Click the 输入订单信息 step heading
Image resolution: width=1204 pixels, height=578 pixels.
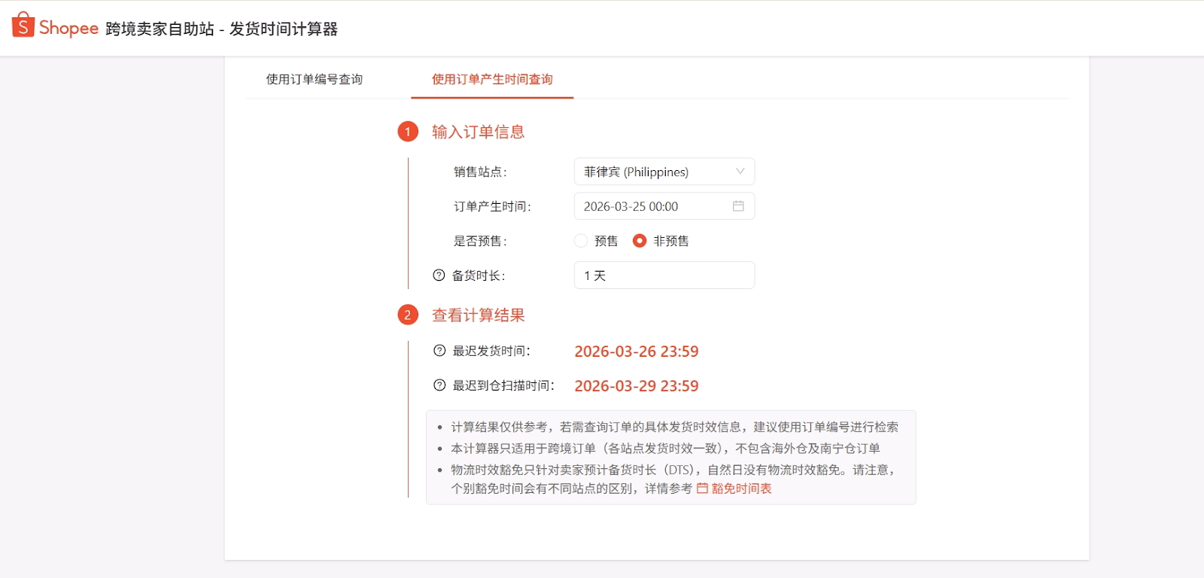coord(478,132)
